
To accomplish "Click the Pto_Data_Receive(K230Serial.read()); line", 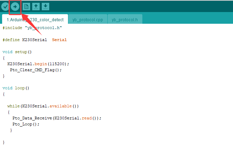I will tap(57, 118).
